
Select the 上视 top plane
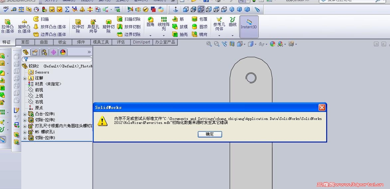click(36, 96)
